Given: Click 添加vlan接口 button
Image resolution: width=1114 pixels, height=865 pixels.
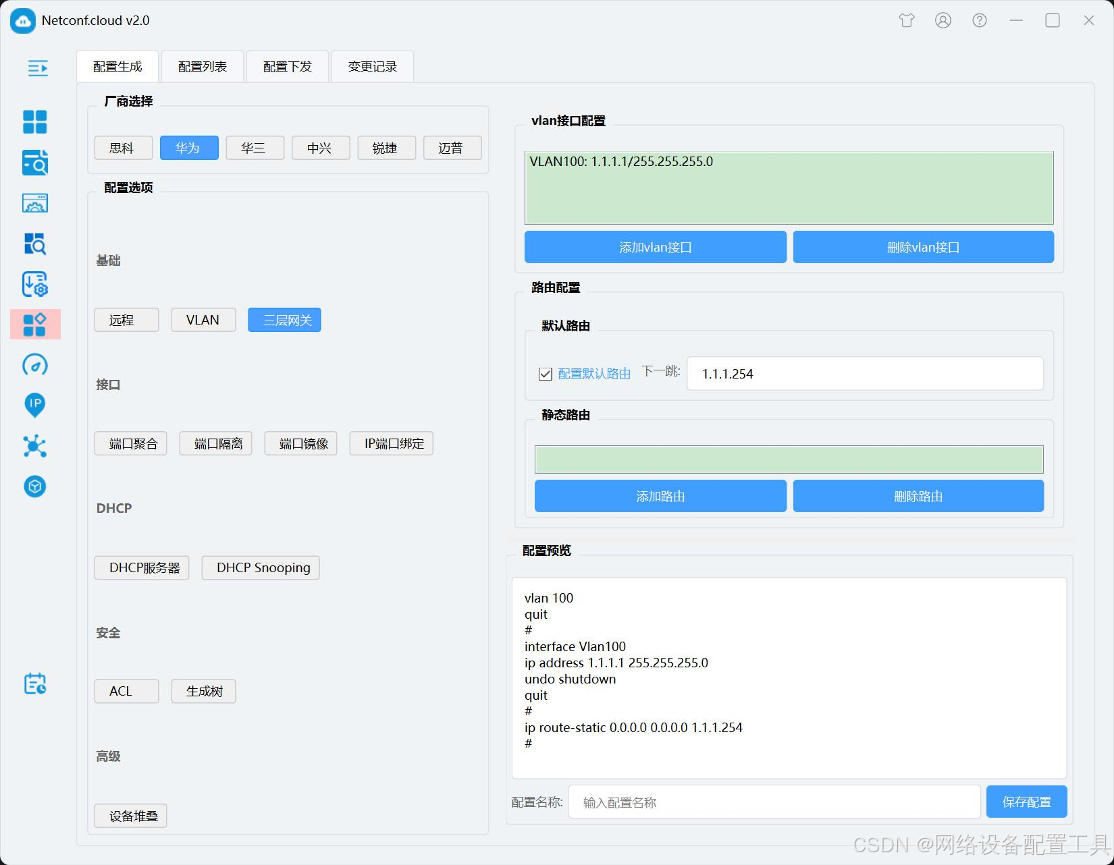Looking at the screenshot, I should tap(656, 247).
